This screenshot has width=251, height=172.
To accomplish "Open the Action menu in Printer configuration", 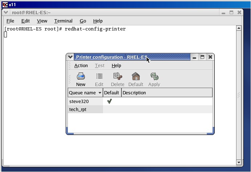I will coord(81,66).
